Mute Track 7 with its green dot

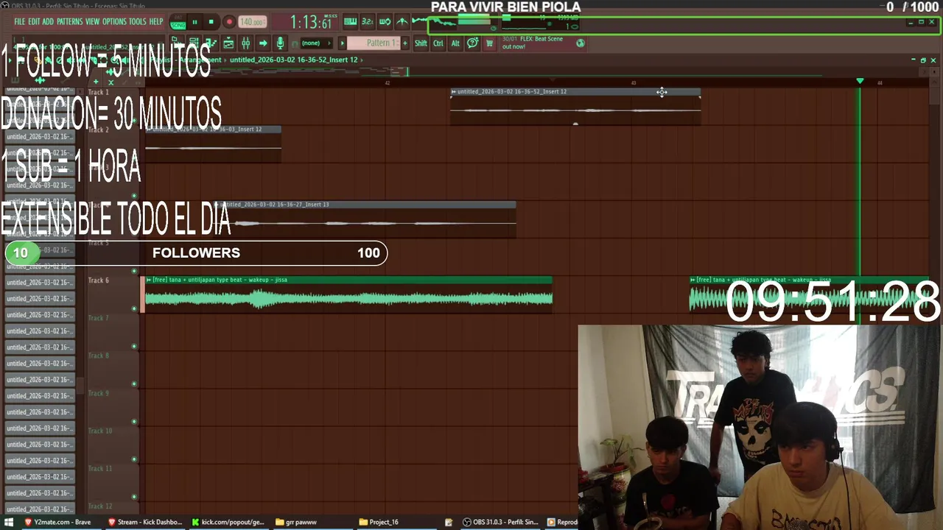tap(134, 346)
